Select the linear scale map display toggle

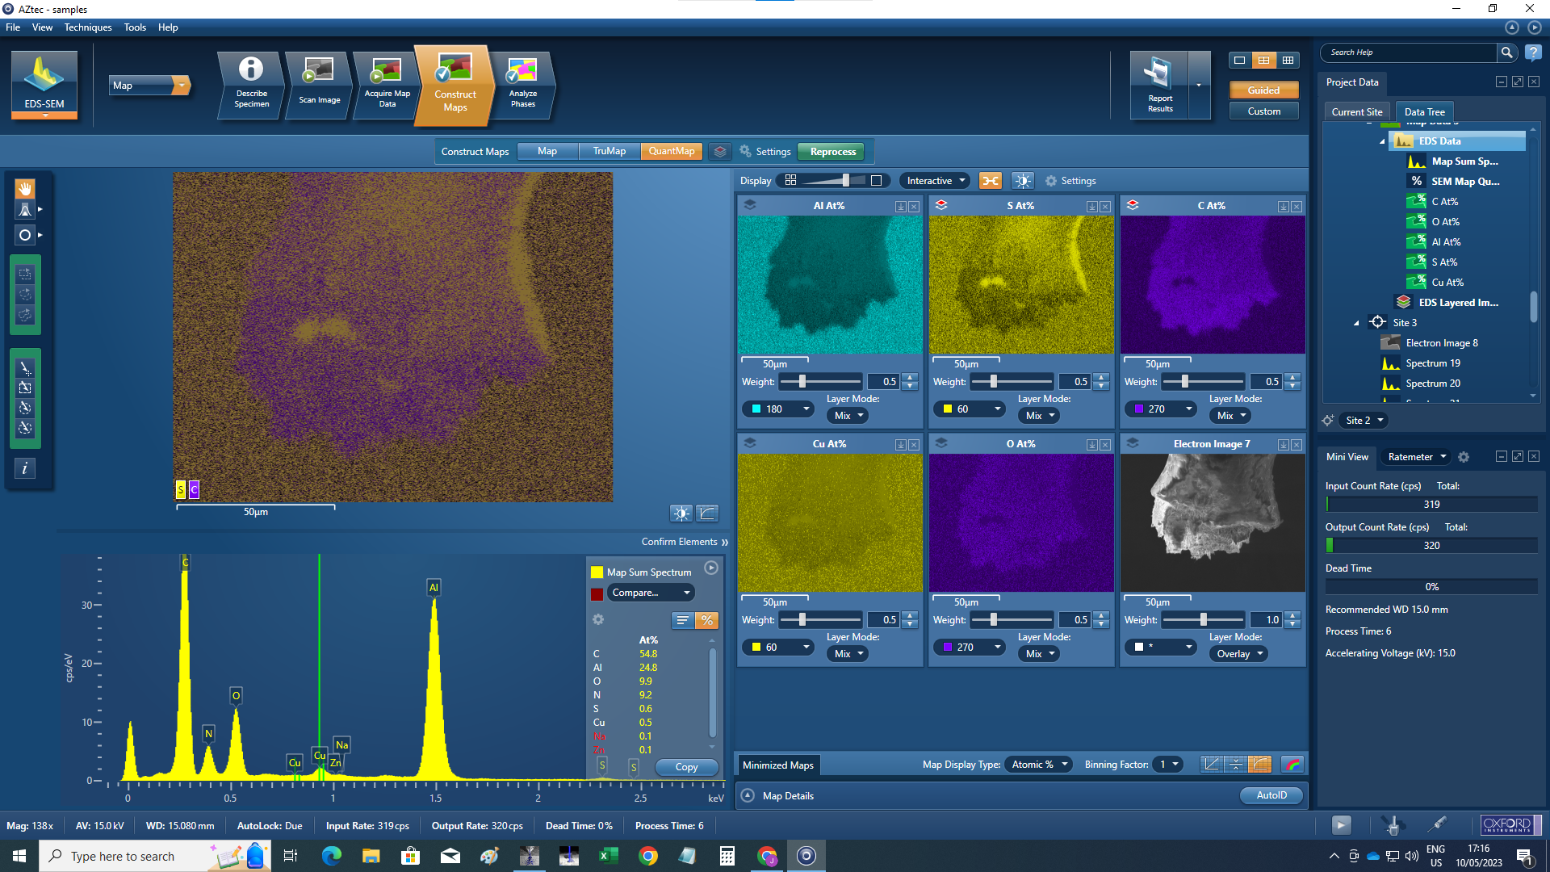pyautogui.click(x=1212, y=765)
